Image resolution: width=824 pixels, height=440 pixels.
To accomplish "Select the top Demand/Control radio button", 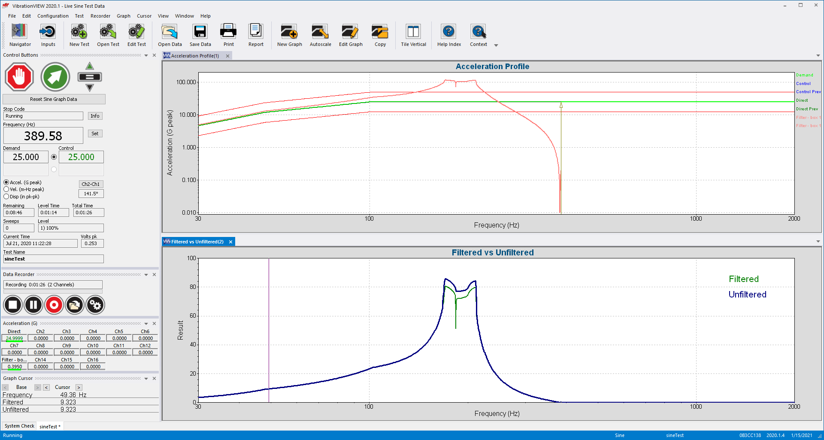I will 54,157.
